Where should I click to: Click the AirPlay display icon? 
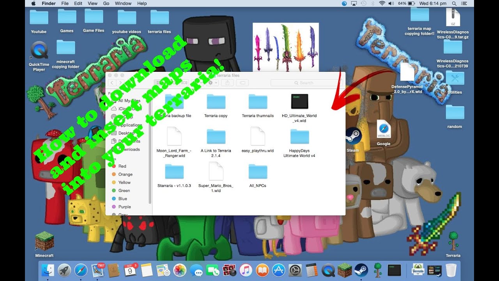(x=354, y=4)
